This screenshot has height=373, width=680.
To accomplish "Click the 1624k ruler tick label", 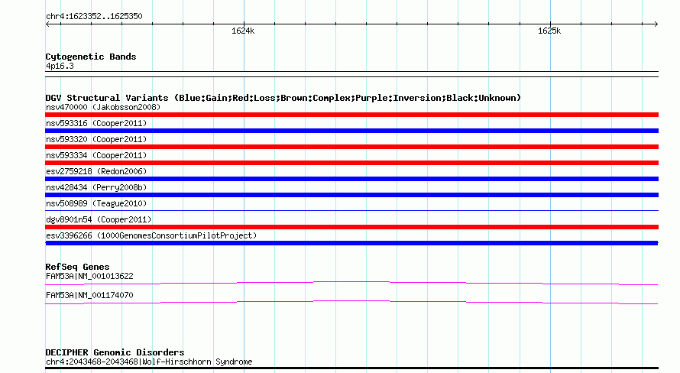I will (x=243, y=31).
